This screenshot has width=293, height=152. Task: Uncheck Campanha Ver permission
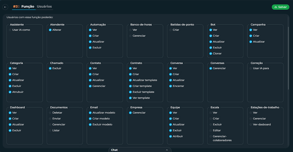251,30
